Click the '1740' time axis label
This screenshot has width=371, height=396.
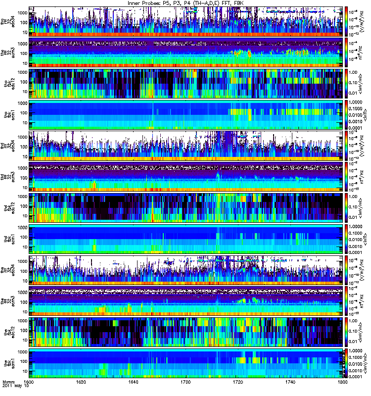coord(290,382)
